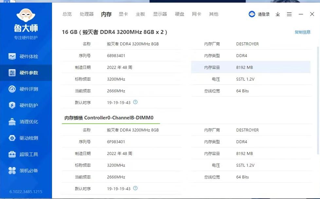
Task: Open the 显卡 tab
Action: 123,14
